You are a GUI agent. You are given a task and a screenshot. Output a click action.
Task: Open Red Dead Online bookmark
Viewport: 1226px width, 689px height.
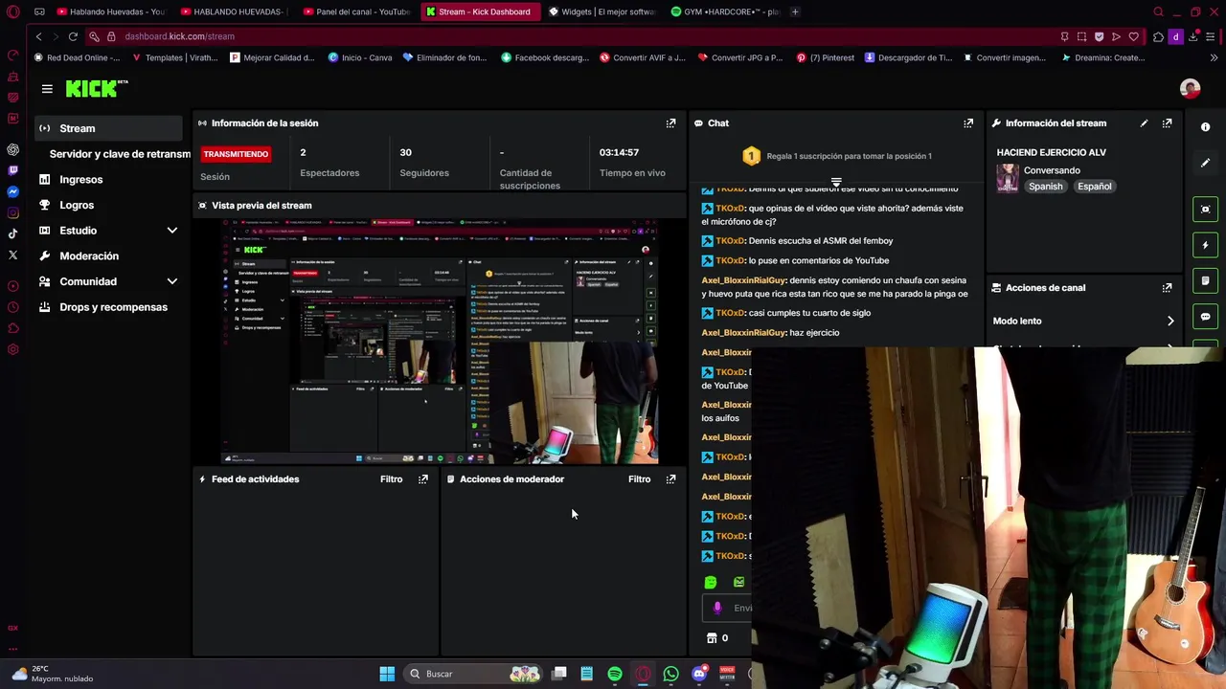pos(77,57)
